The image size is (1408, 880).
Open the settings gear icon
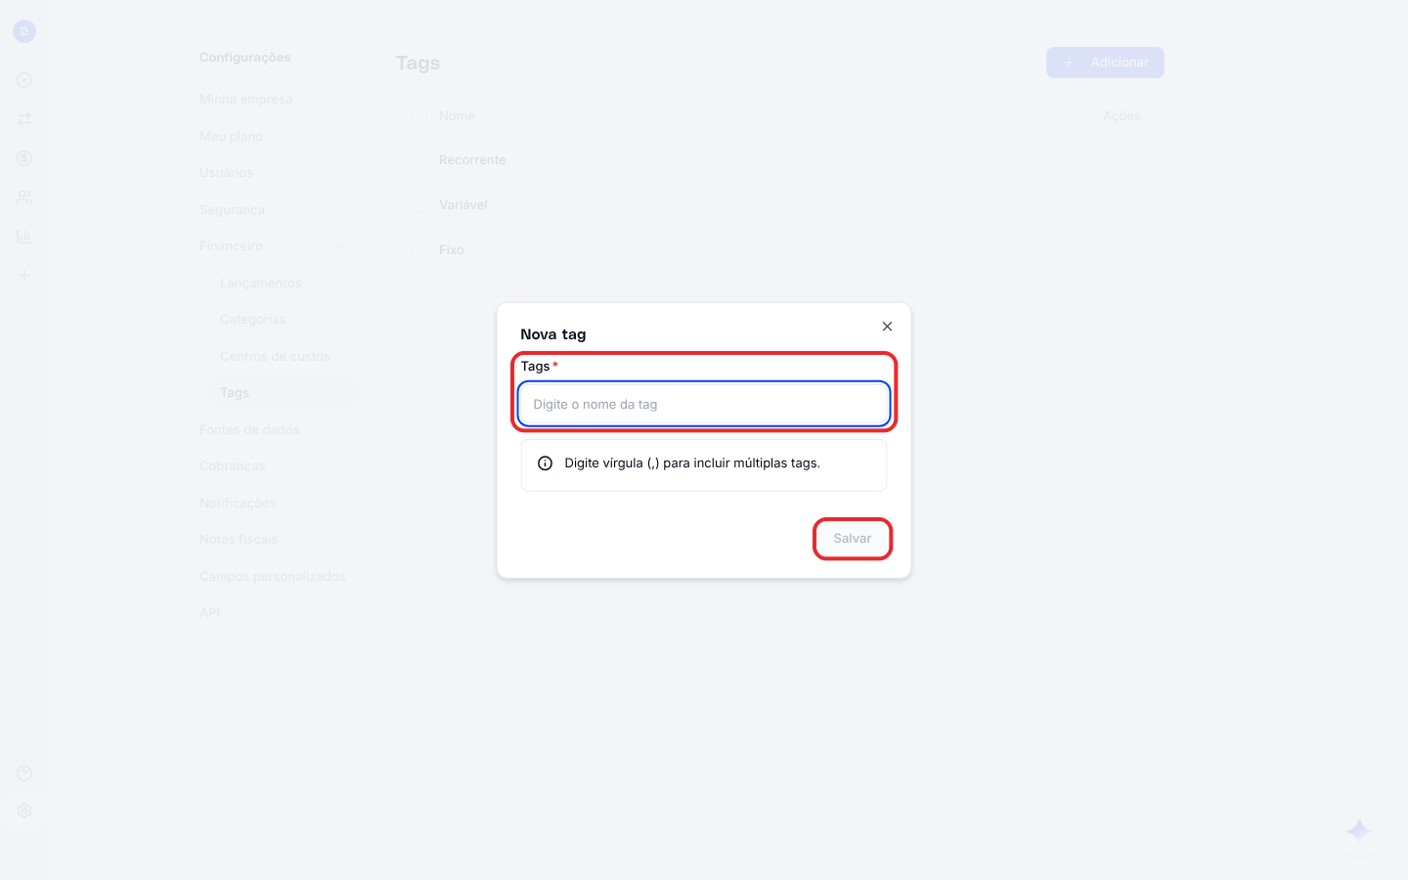tap(24, 811)
